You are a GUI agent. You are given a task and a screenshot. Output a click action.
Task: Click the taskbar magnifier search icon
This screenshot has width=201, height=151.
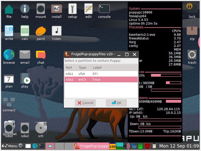click(21, 146)
